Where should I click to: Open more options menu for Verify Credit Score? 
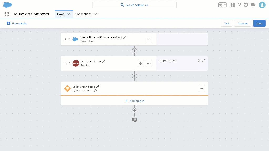click(201, 89)
